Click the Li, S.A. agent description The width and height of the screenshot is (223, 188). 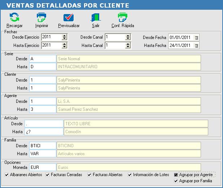pos(129,101)
